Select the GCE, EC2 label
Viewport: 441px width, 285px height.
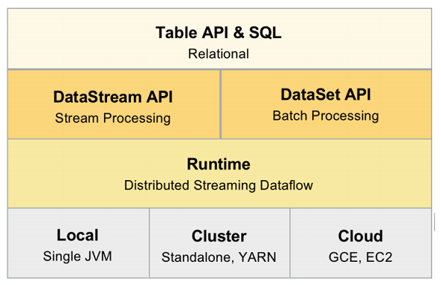(x=361, y=257)
